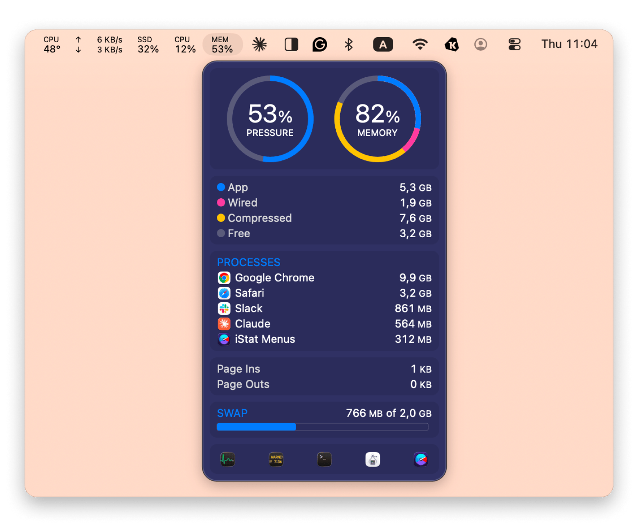Open Console app from bottom shortcuts
This screenshot has height=530, width=638.
[x=276, y=459]
